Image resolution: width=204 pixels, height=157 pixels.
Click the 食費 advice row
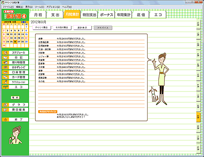(91, 39)
